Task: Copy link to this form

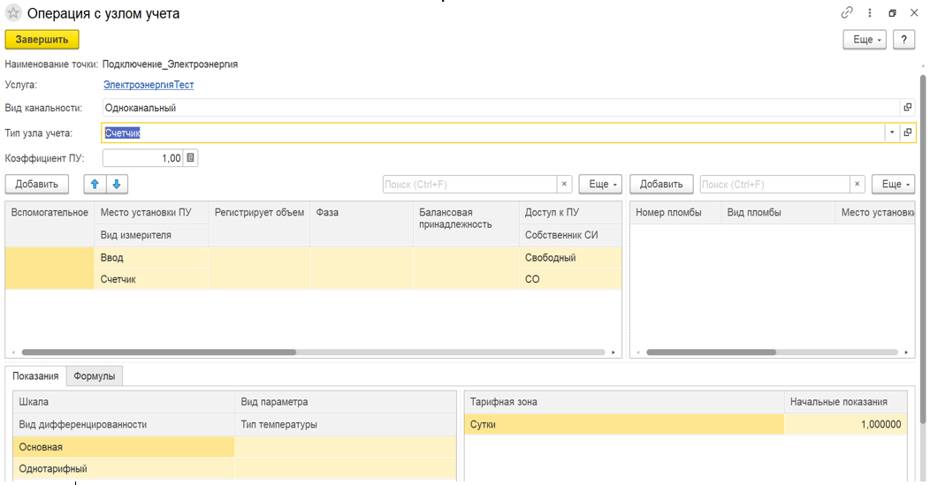Action: (847, 12)
